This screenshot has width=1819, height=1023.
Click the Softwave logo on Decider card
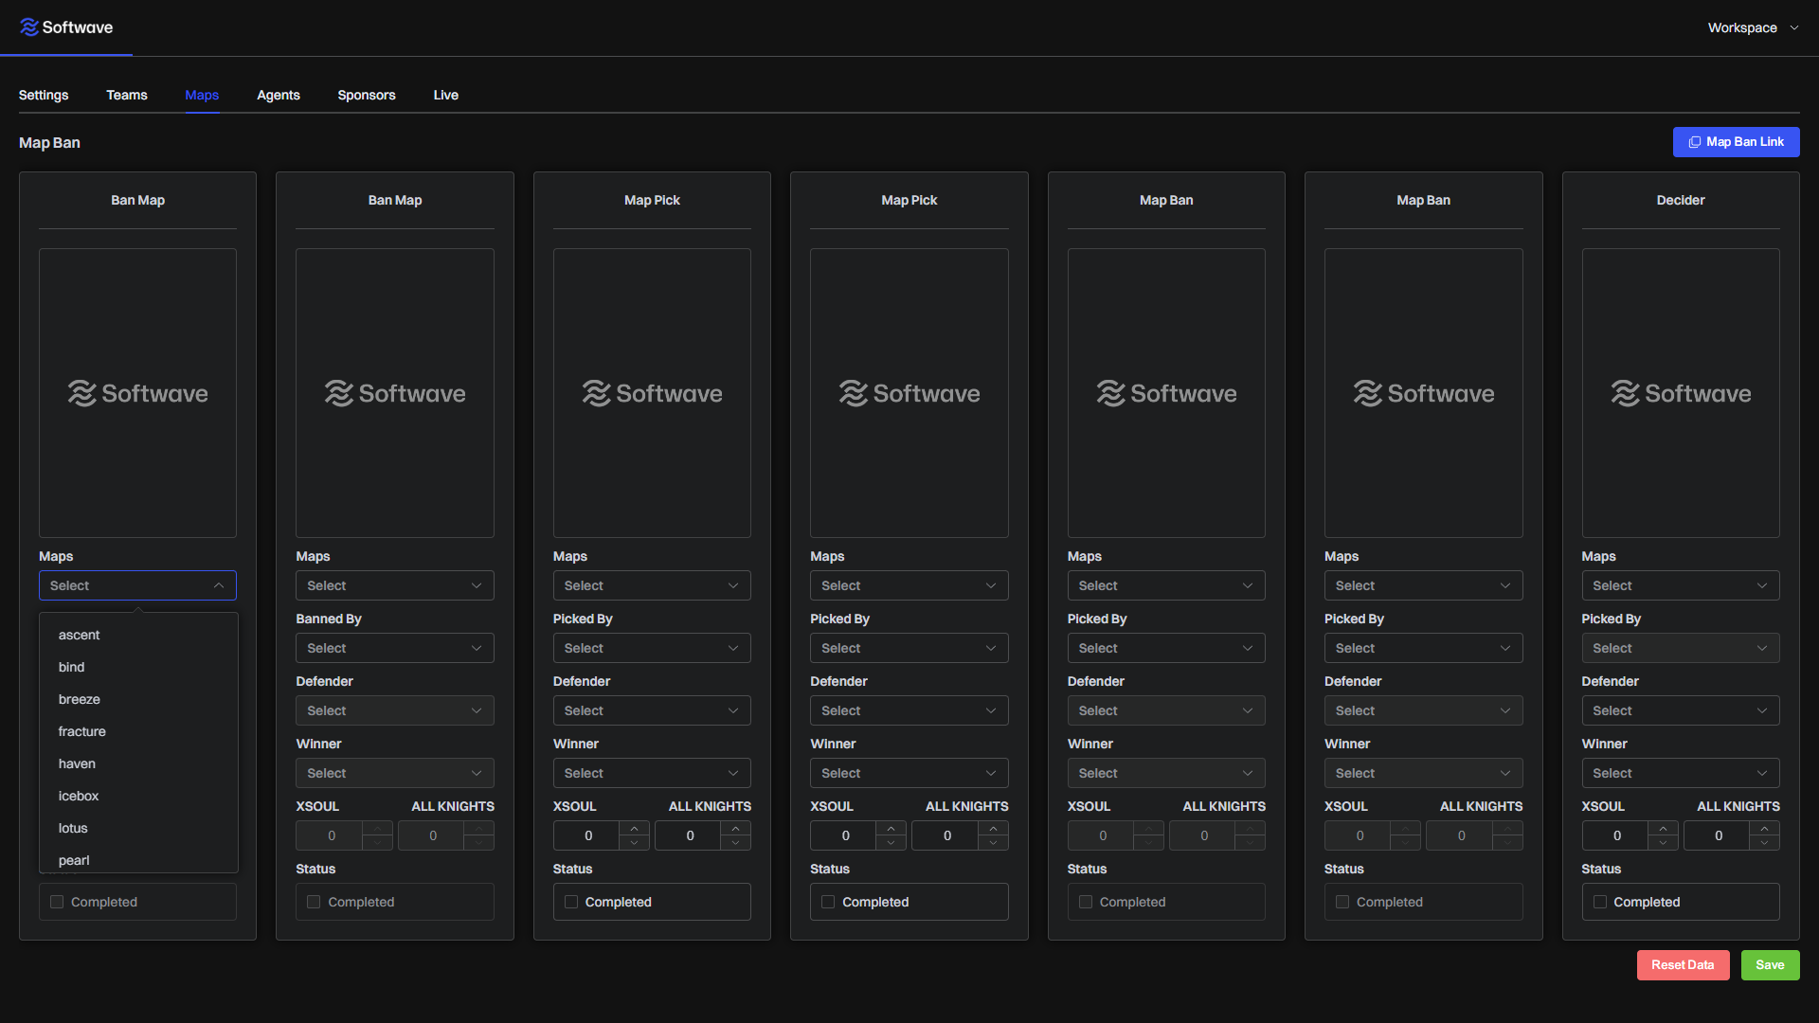(1681, 392)
